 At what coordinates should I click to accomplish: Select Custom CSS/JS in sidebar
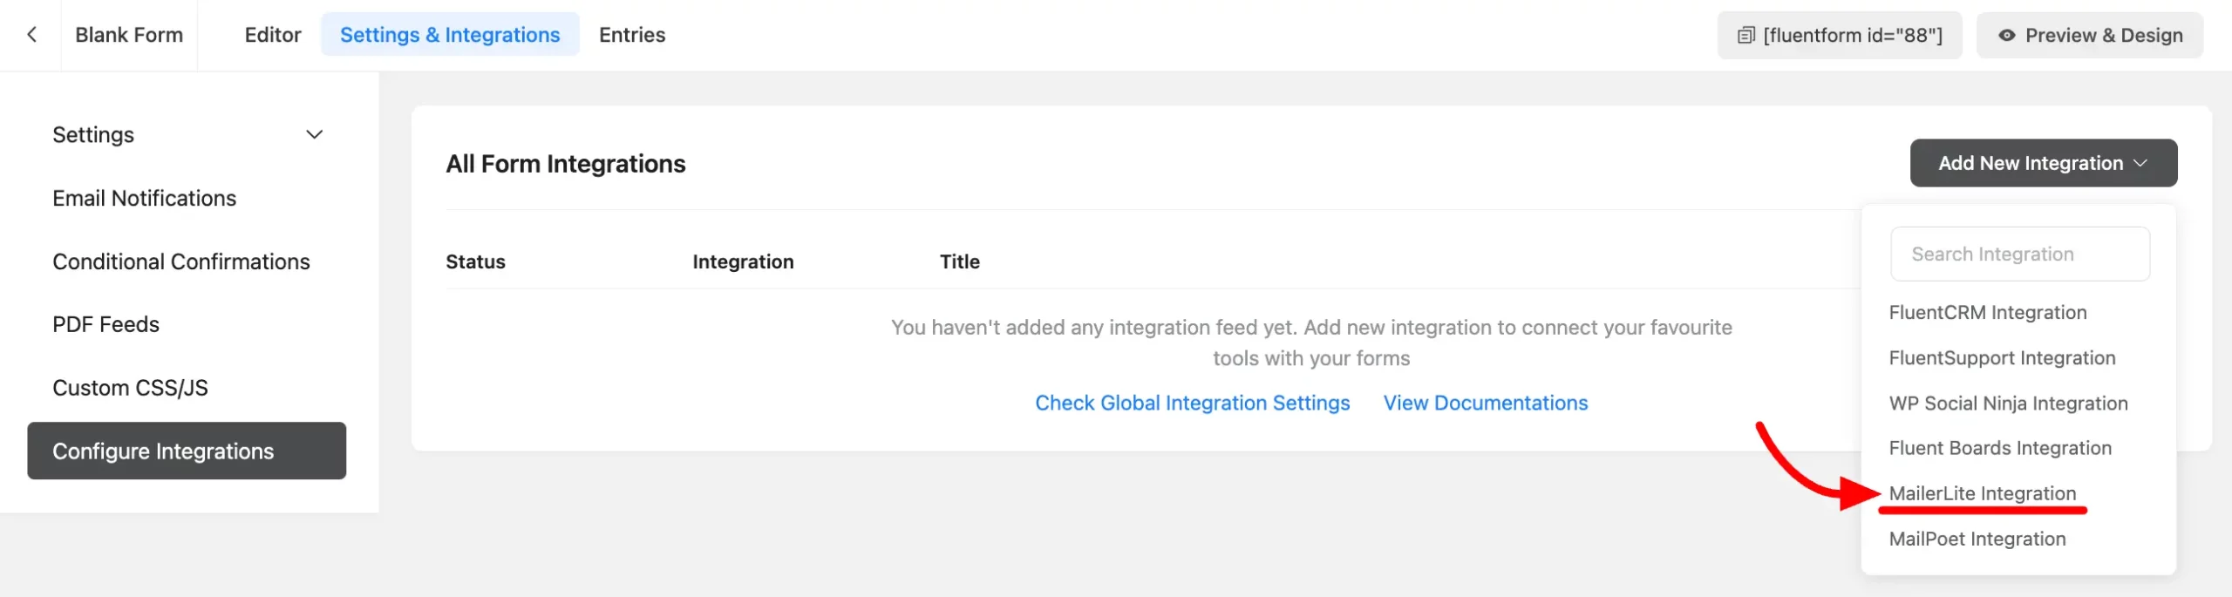click(x=130, y=388)
